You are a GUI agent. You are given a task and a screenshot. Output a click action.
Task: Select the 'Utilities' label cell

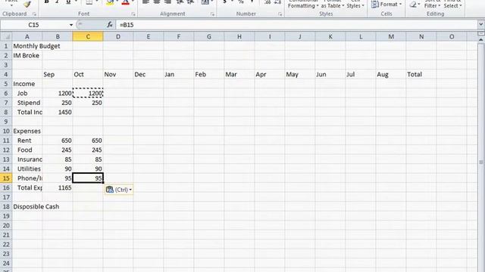click(27, 168)
